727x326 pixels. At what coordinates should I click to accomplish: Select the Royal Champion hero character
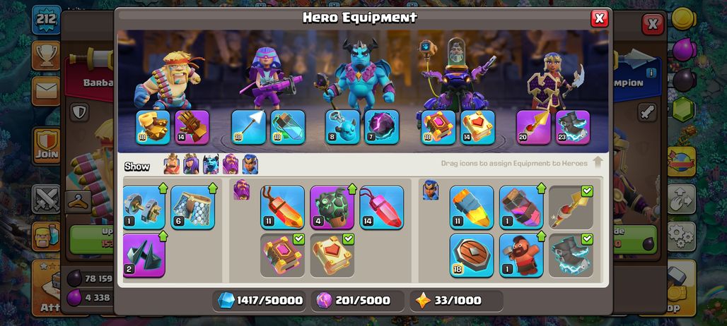coord(553,81)
